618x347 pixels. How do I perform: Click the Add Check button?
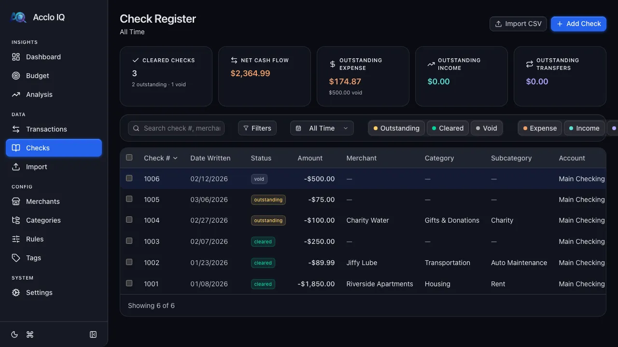pos(578,24)
